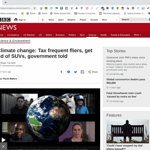This screenshot has height=150, width=150.
Task: Click the BBC Search field
Action: pos(135,20)
